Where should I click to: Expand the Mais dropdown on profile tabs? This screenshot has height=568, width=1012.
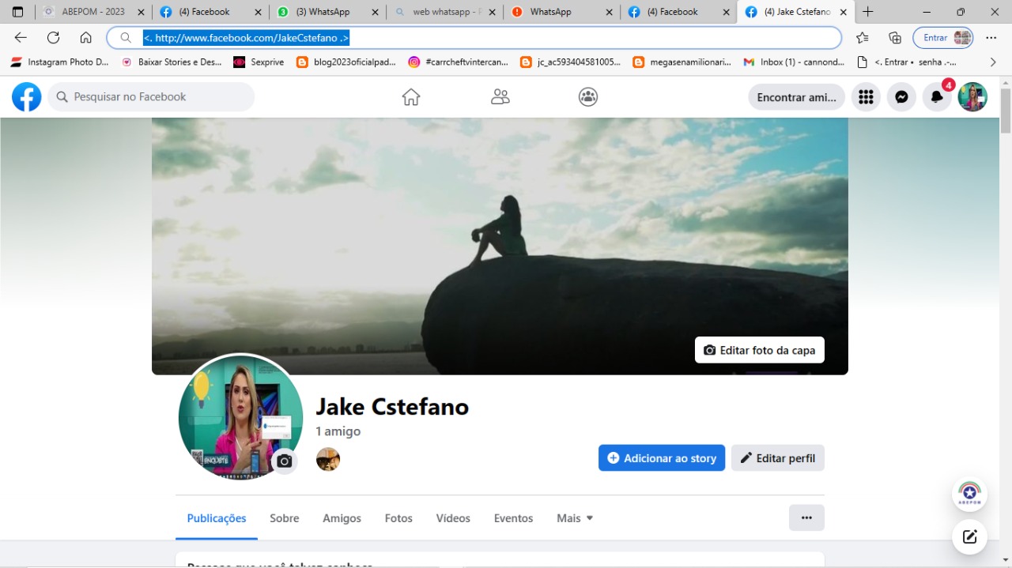click(575, 518)
